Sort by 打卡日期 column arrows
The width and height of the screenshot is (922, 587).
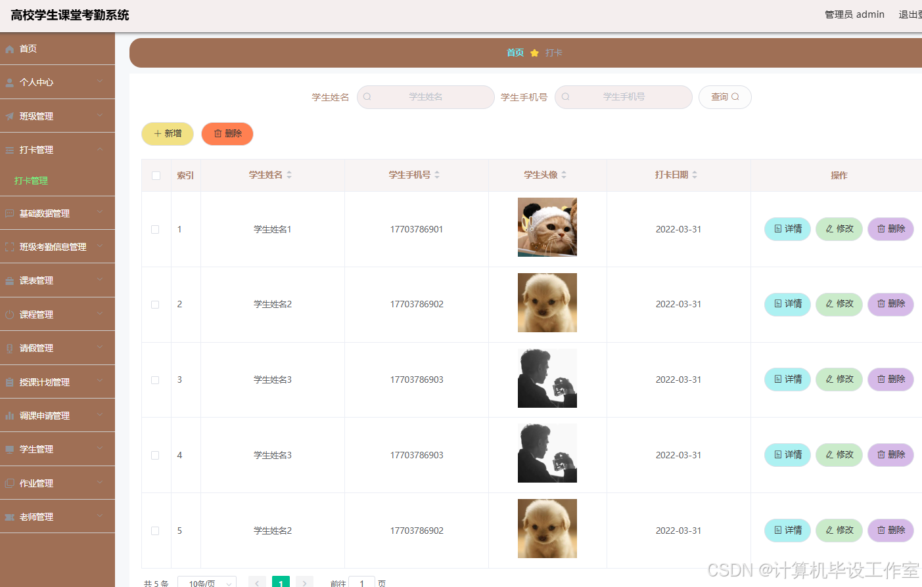695,175
